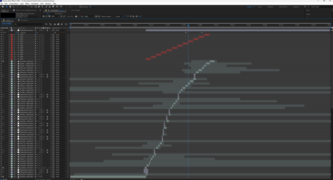333x180 pixels.
Task: Switch to the Libraries workspace
Action: [x=296, y=7]
